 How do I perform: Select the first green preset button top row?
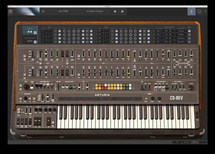(124, 85)
